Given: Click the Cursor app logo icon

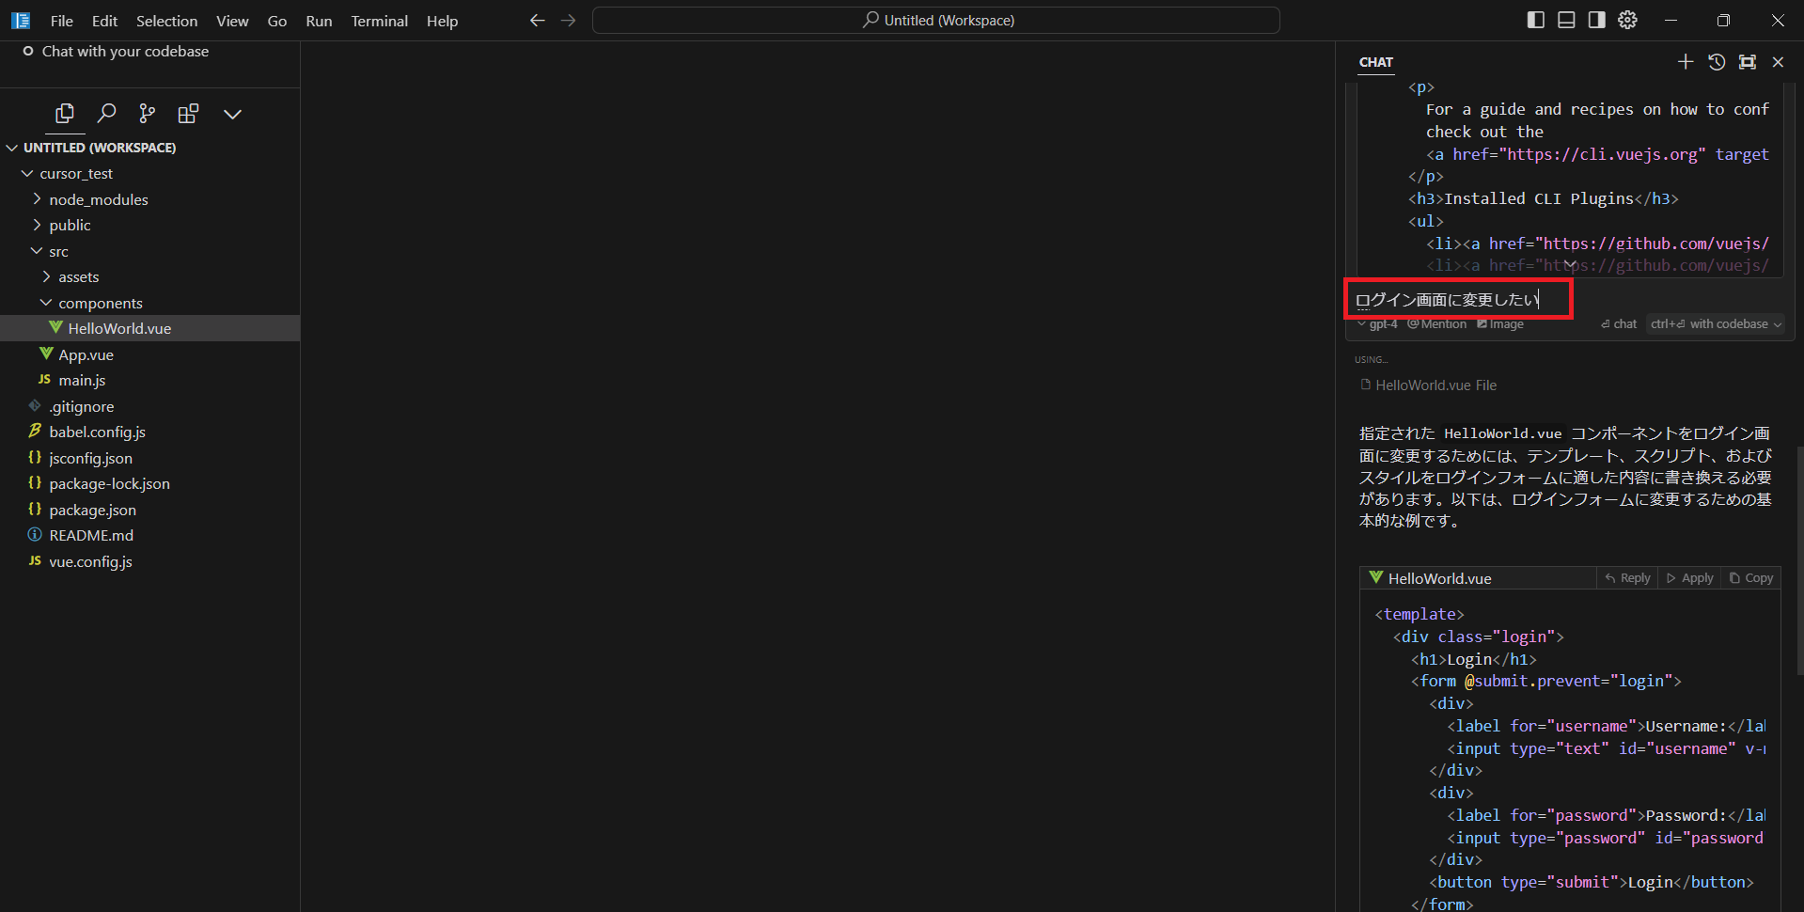Looking at the screenshot, I should [21, 20].
